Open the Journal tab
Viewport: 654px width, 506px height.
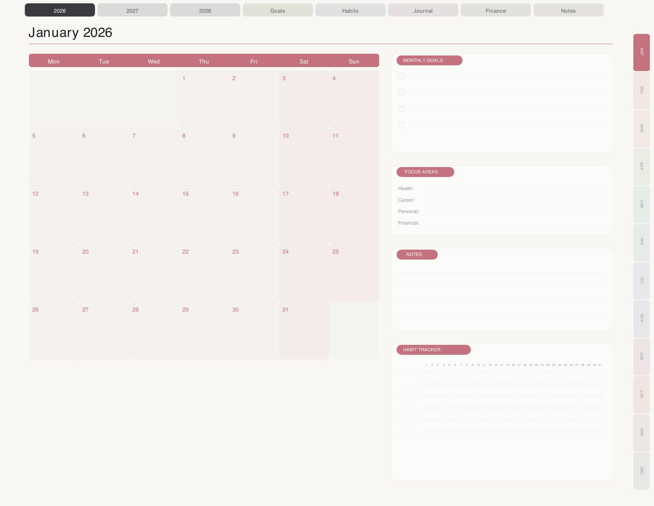423,10
